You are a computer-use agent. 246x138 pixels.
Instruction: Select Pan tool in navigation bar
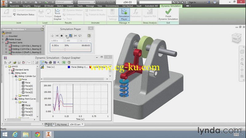tap(242, 59)
